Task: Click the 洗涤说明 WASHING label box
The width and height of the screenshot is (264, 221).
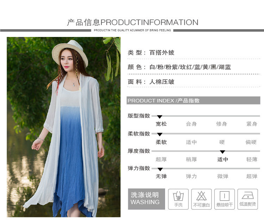Action: coord(146,199)
